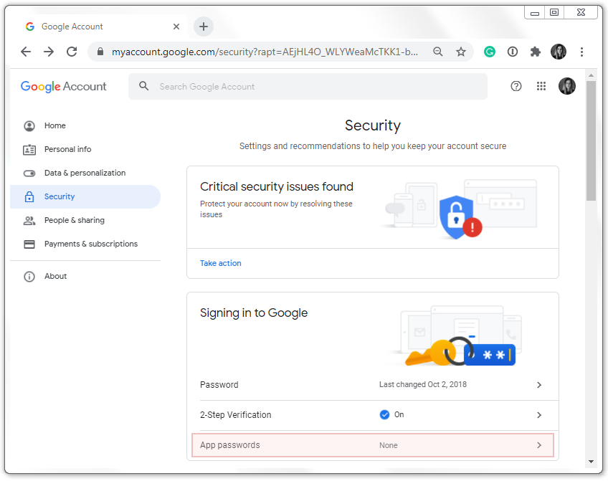Click 'Last changed Oct 2, 2018' text
Image resolution: width=608 pixels, height=481 pixels.
(422, 384)
